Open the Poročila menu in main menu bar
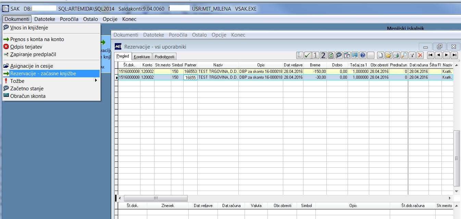 pyautogui.click(x=69, y=19)
